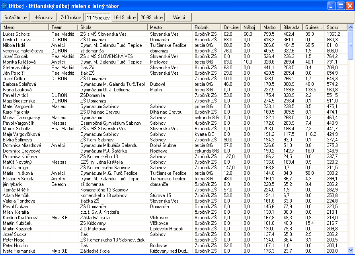Sort by Spolu total column

point(335,27)
